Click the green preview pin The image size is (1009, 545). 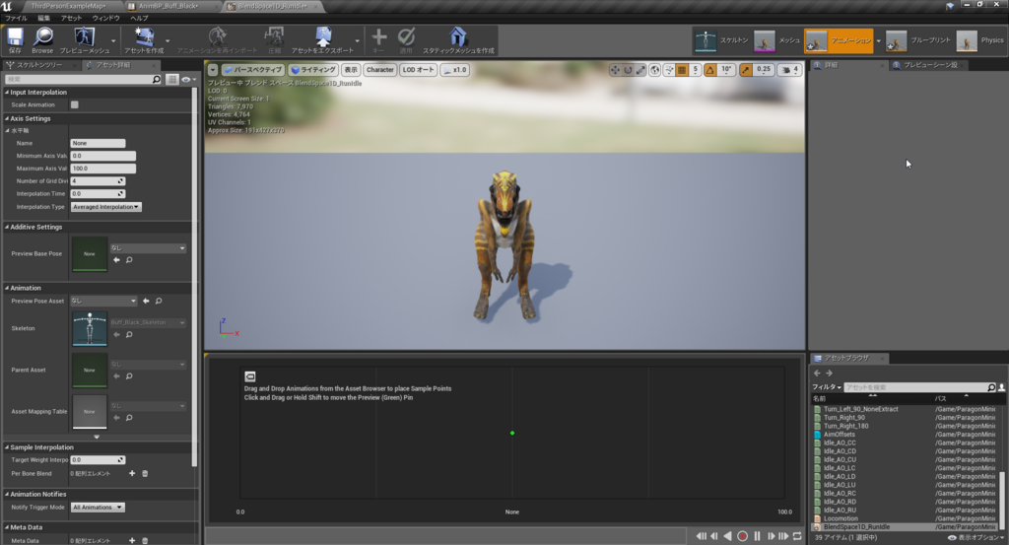click(x=512, y=433)
